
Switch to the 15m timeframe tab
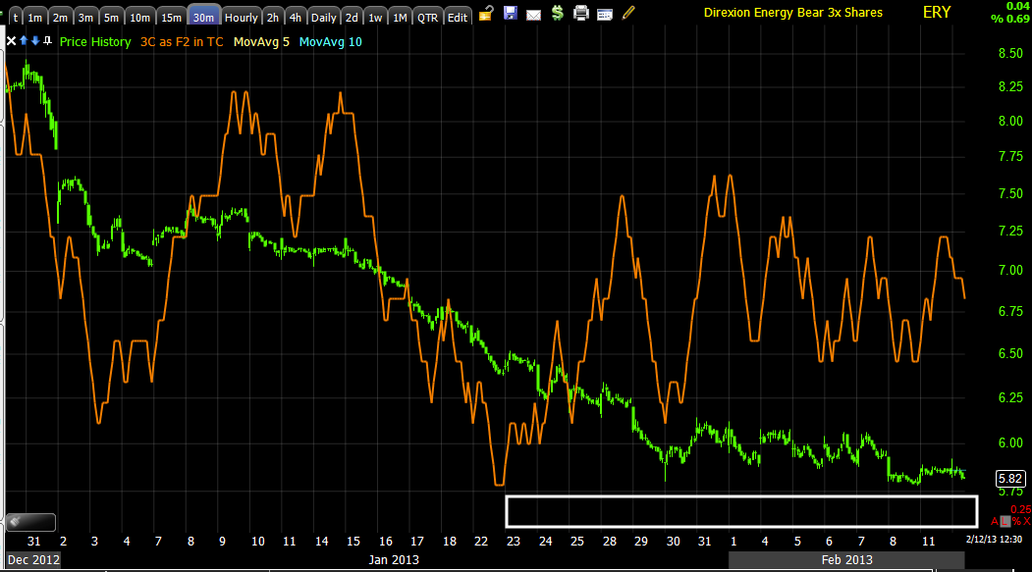[171, 17]
